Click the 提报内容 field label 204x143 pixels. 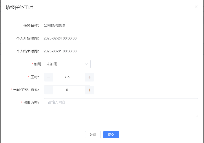(x=31, y=103)
